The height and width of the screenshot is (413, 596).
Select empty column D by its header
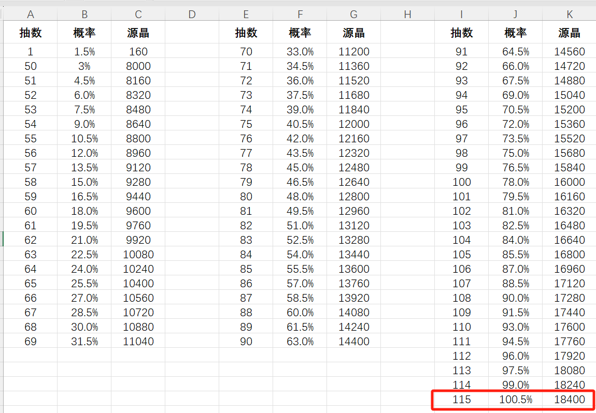pos(192,14)
